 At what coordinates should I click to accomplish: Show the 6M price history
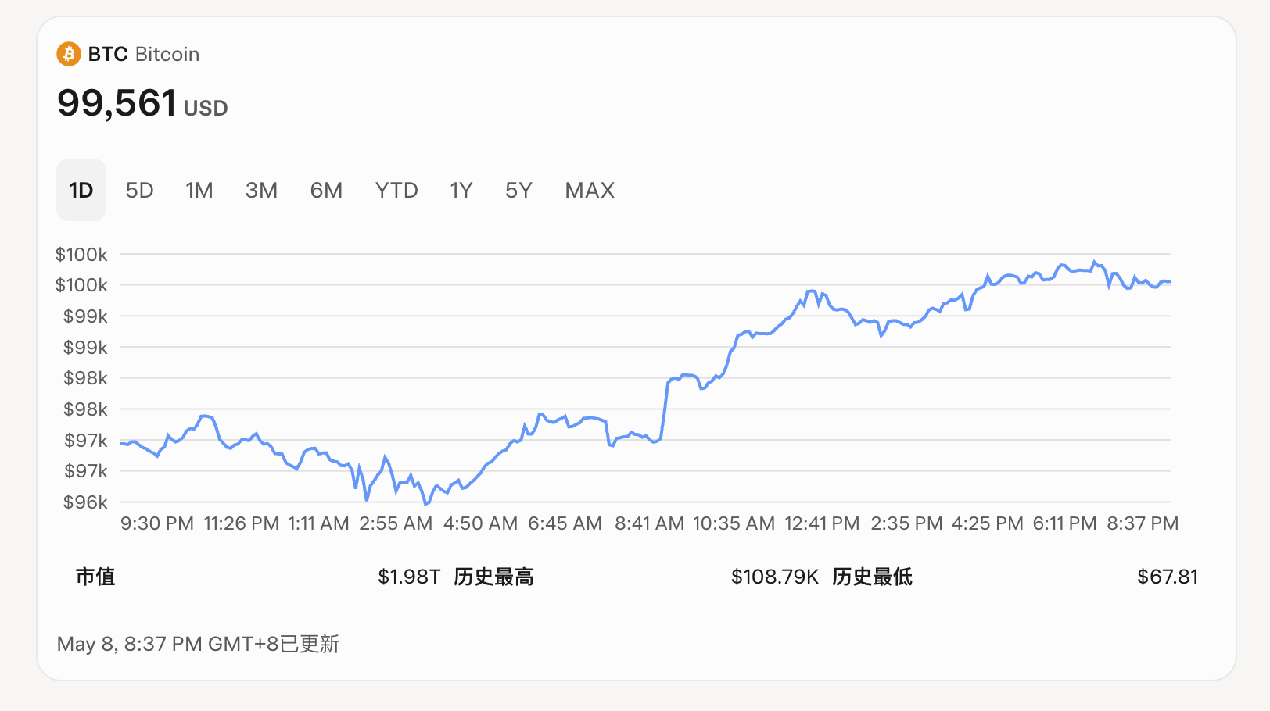coord(326,190)
